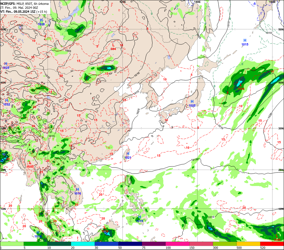Select the green 5–10 legend swatch

(35, 244)
